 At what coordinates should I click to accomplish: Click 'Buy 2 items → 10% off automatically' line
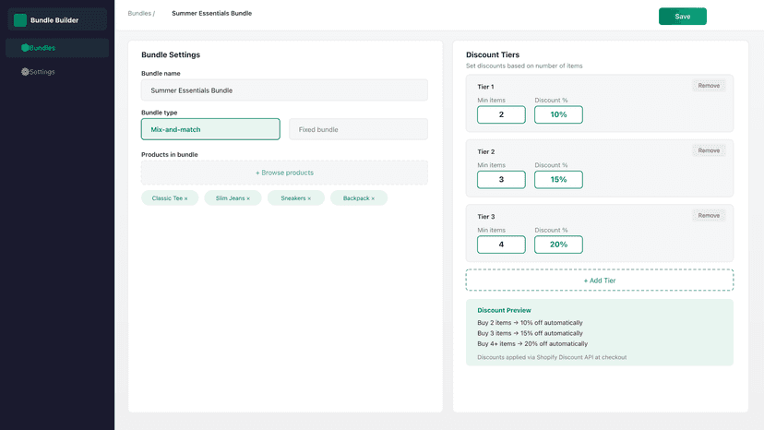(530, 323)
